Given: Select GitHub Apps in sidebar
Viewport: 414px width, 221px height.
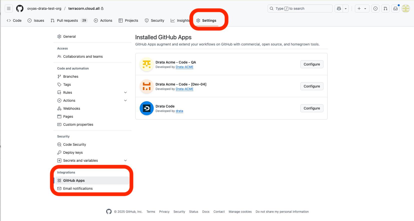Looking at the screenshot, I should click(92, 180).
